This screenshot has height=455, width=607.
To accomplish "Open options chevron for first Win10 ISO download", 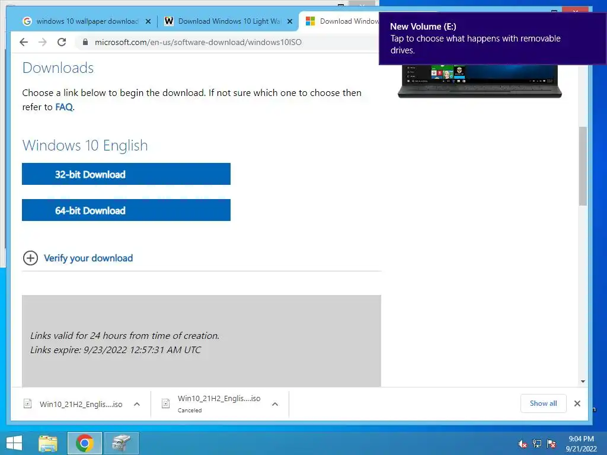I will pos(137,404).
